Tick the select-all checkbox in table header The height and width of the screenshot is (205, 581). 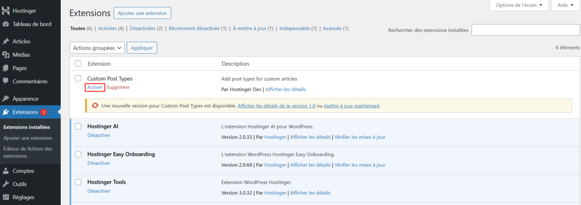78,63
